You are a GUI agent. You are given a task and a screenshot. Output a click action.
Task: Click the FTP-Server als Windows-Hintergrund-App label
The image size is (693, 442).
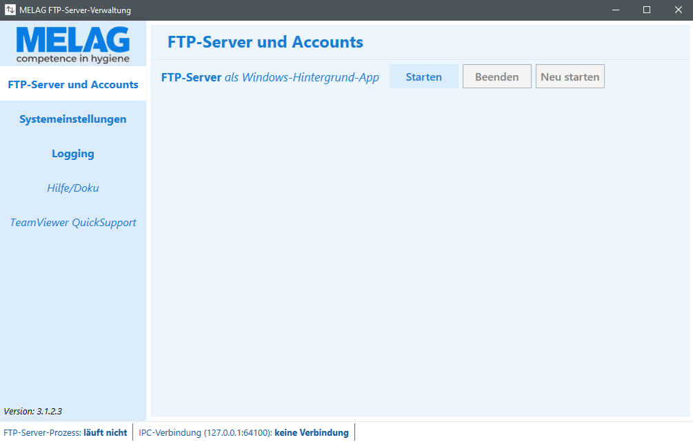(x=270, y=77)
